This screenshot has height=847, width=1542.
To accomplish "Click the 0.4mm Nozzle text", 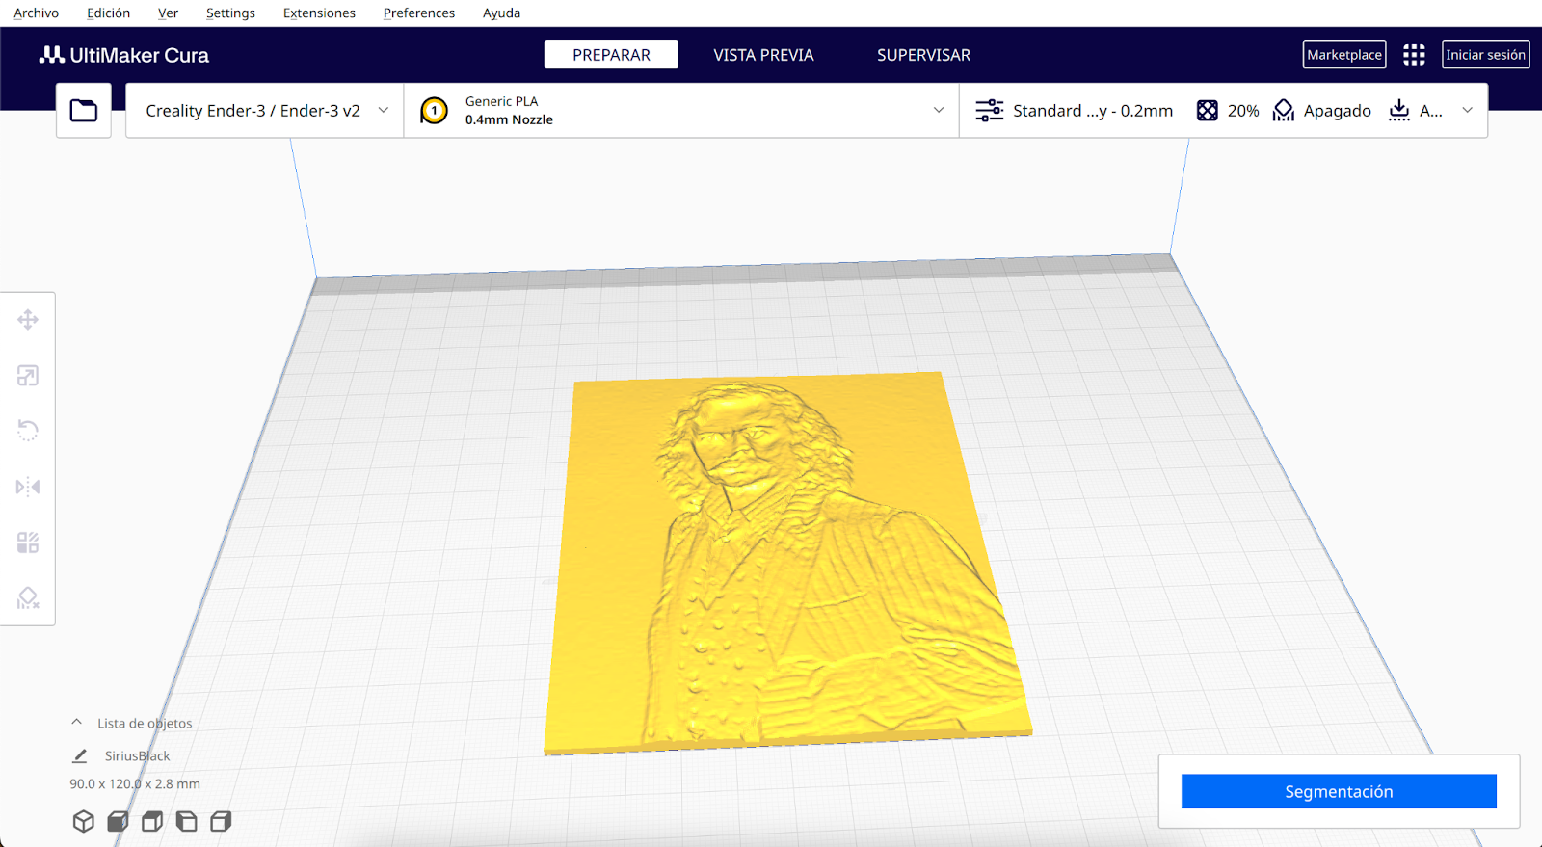I will point(509,120).
